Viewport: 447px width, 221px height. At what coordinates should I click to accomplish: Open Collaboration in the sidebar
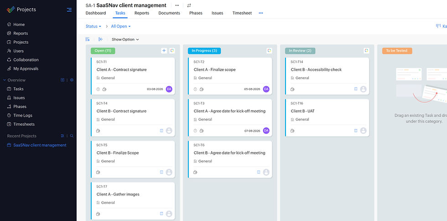26,60
